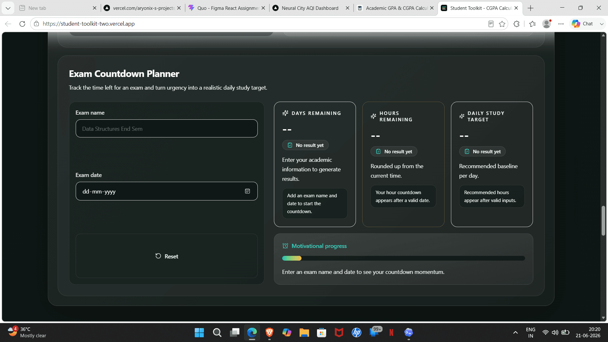Open the clock and date 20:20
Viewport: 608px width, 342px height.
[588, 332]
